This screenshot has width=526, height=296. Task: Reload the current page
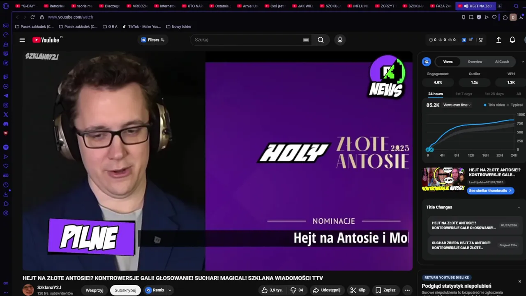click(x=32, y=17)
